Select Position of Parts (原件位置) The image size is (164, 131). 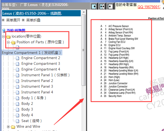(40, 42)
